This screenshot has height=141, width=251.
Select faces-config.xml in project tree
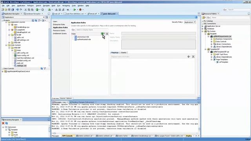pos(23,56)
